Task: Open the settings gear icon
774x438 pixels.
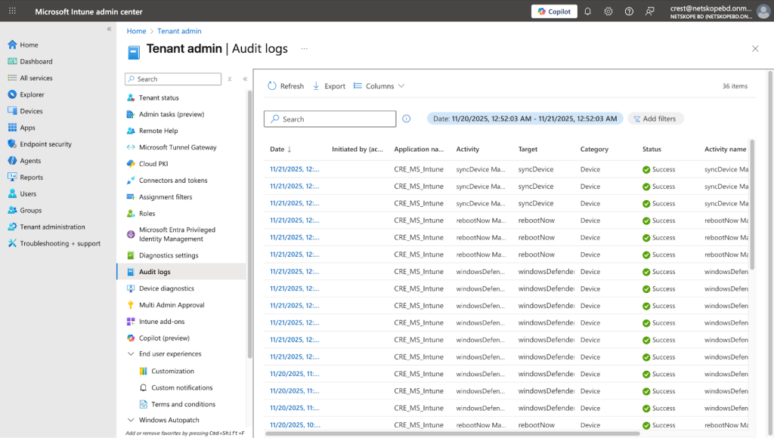Action: pyautogui.click(x=608, y=11)
